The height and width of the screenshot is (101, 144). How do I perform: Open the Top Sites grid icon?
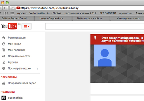[x=12, y=13]
